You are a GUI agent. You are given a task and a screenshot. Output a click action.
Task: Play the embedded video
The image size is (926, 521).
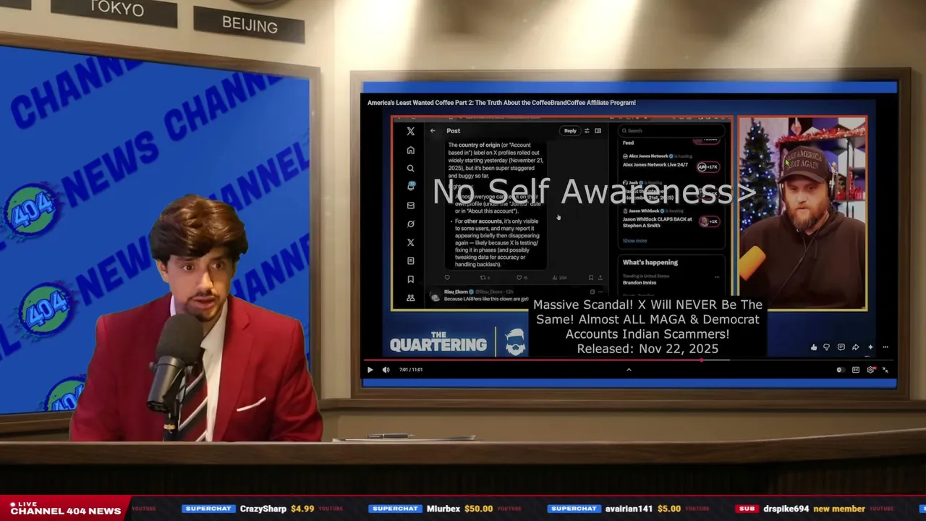click(x=370, y=370)
